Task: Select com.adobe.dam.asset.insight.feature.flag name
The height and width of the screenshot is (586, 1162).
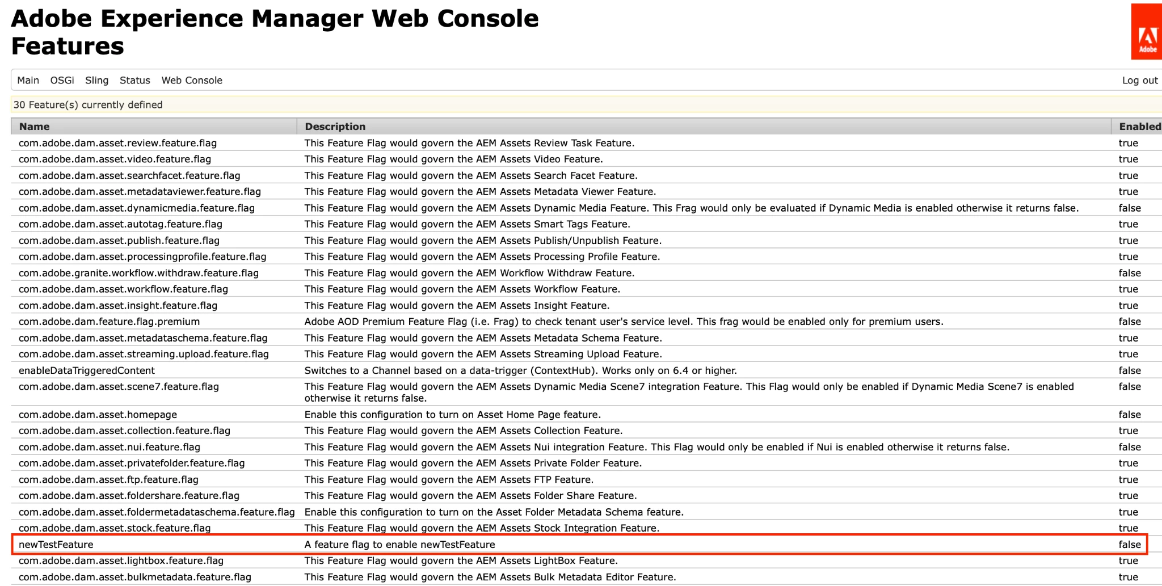Action: click(118, 306)
